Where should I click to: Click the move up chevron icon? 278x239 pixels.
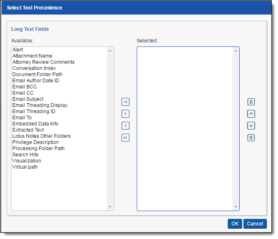[251, 114]
